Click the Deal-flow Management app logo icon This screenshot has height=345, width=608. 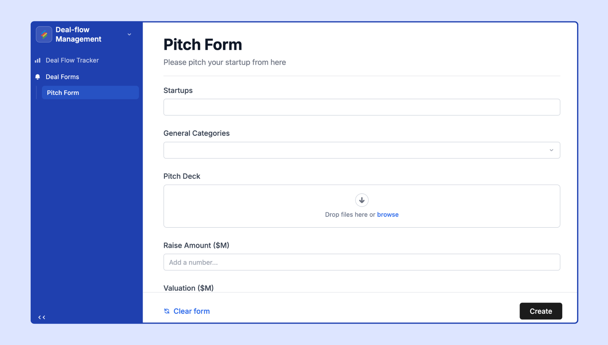(44, 34)
